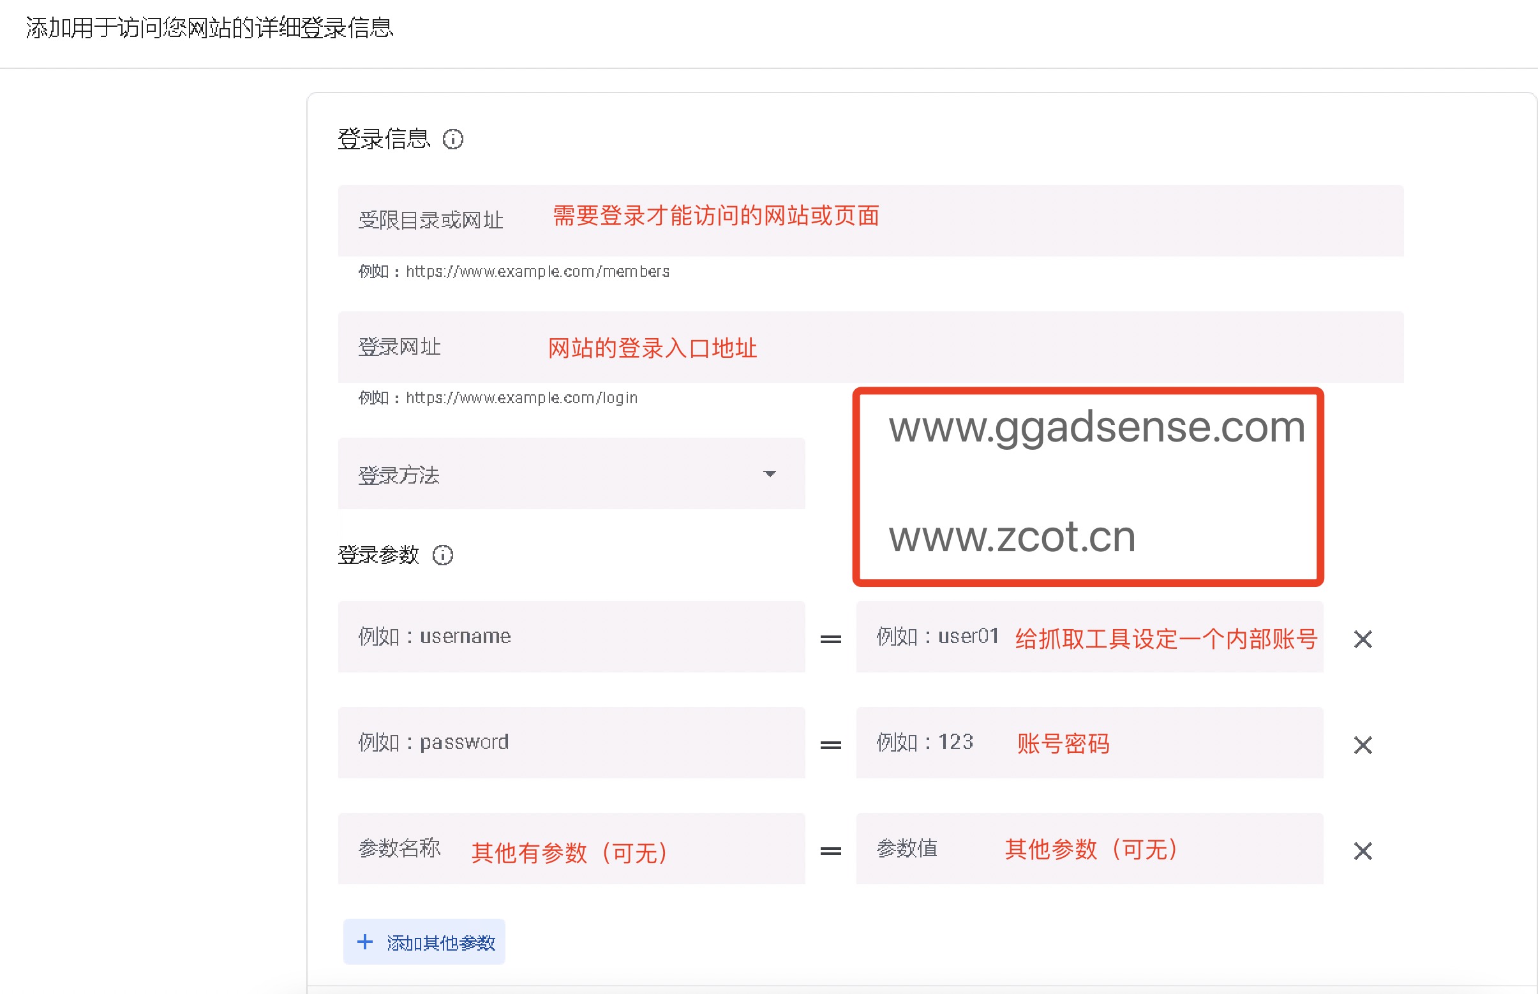Click the example text https://www.example.com/members
Screen dimensions: 1538x994
point(537,272)
